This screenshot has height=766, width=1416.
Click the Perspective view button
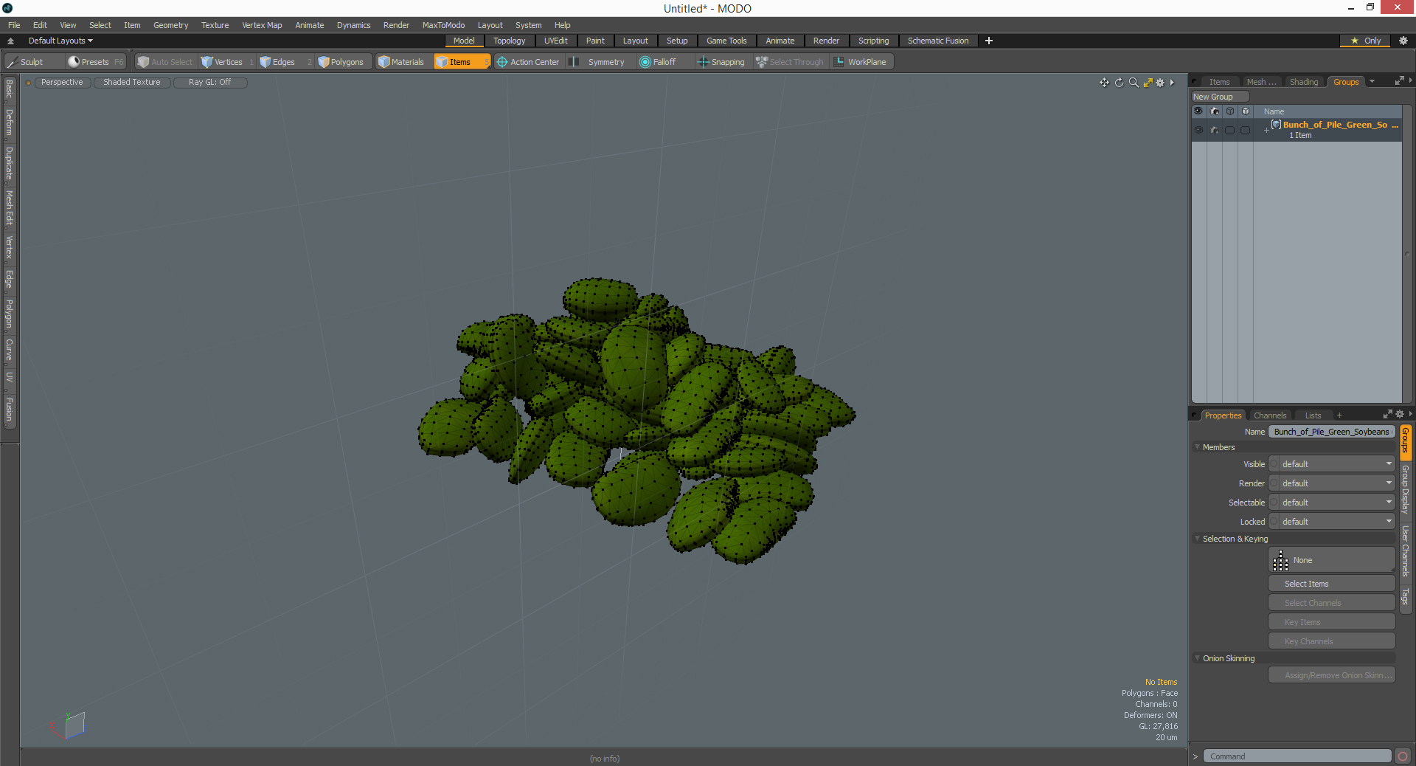[x=62, y=83]
